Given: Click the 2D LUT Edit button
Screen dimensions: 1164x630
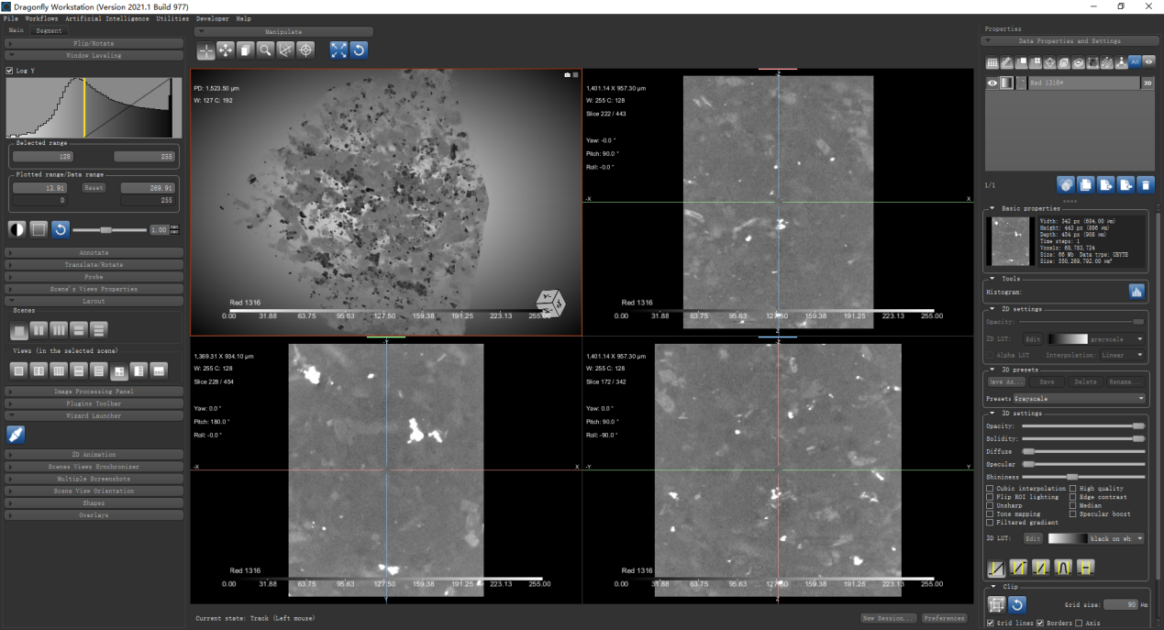Looking at the screenshot, I should (1033, 339).
